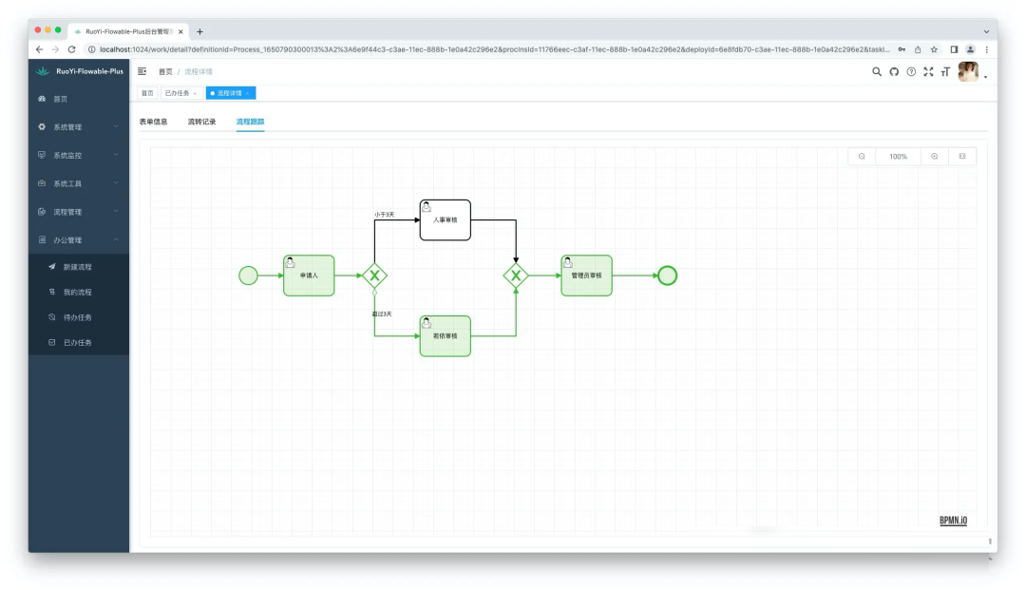Select the 人事审核 task node in diagram
Image resolution: width=1026 pixels, height=590 pixels.
click(x=445, y=219)
